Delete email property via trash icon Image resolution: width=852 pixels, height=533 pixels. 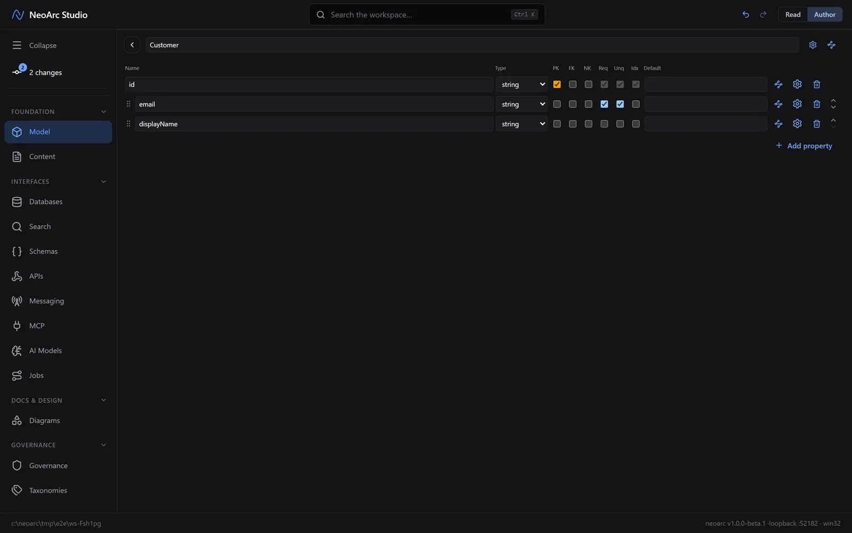[817, 104]
